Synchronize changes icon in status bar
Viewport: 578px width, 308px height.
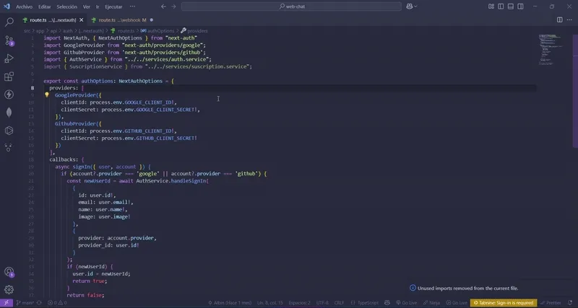tap(39, 303)
